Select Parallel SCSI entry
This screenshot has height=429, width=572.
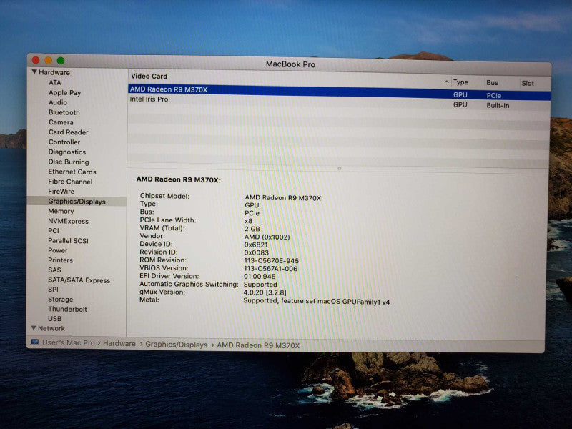[x=68, y=240]
